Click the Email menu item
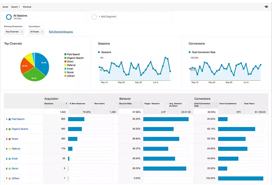The height and width of the screenshot is (185, 272). [x=5, y=7]
